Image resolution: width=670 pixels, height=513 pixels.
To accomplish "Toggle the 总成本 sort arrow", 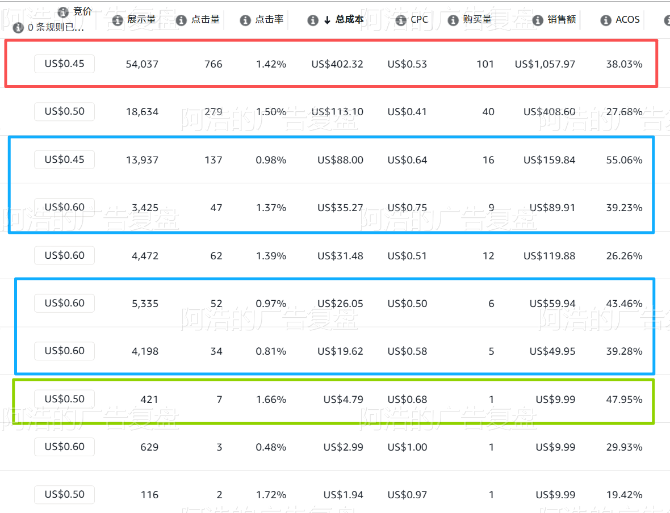I will click(327, 20).
